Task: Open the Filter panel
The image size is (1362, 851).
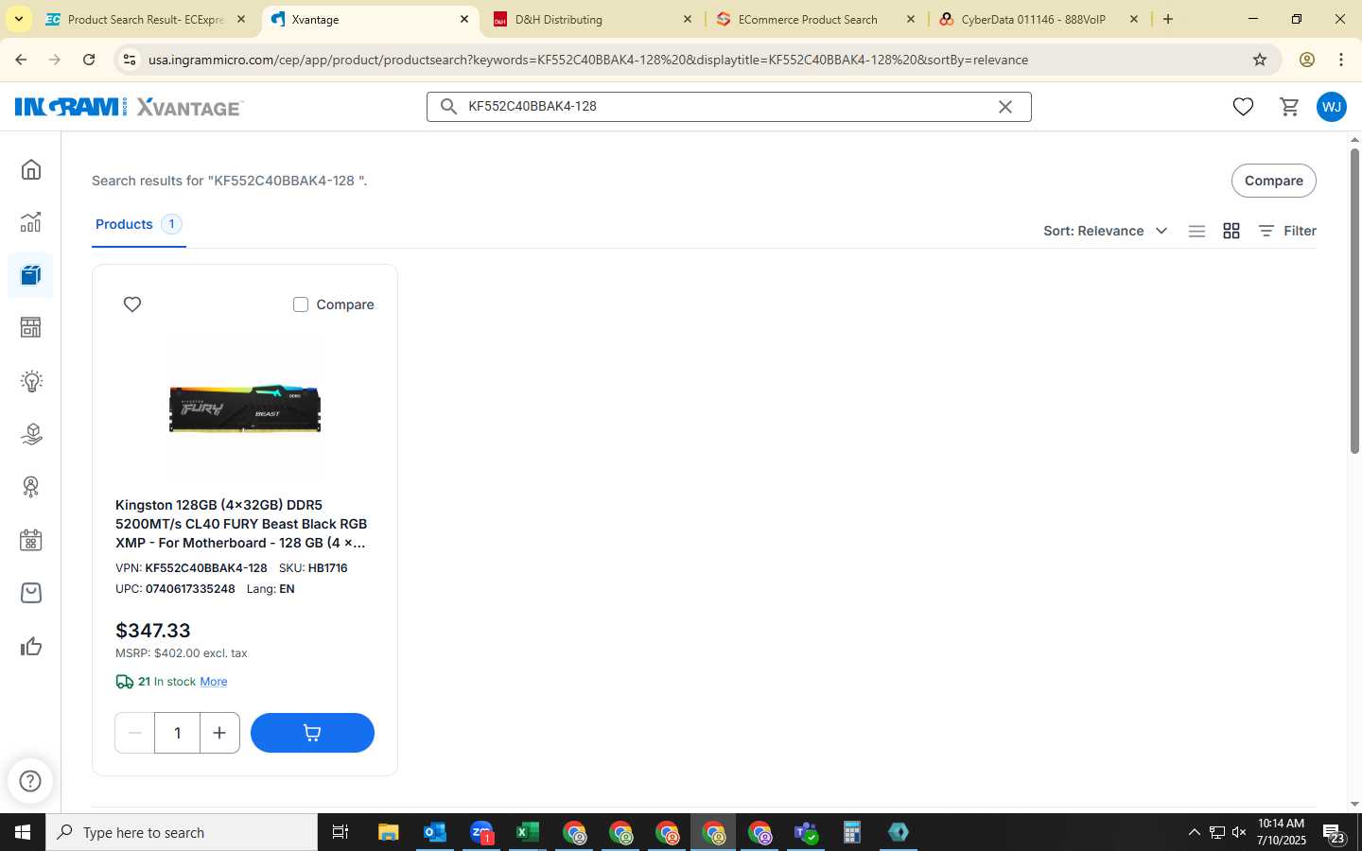Action: click(x=1287, y=231)
